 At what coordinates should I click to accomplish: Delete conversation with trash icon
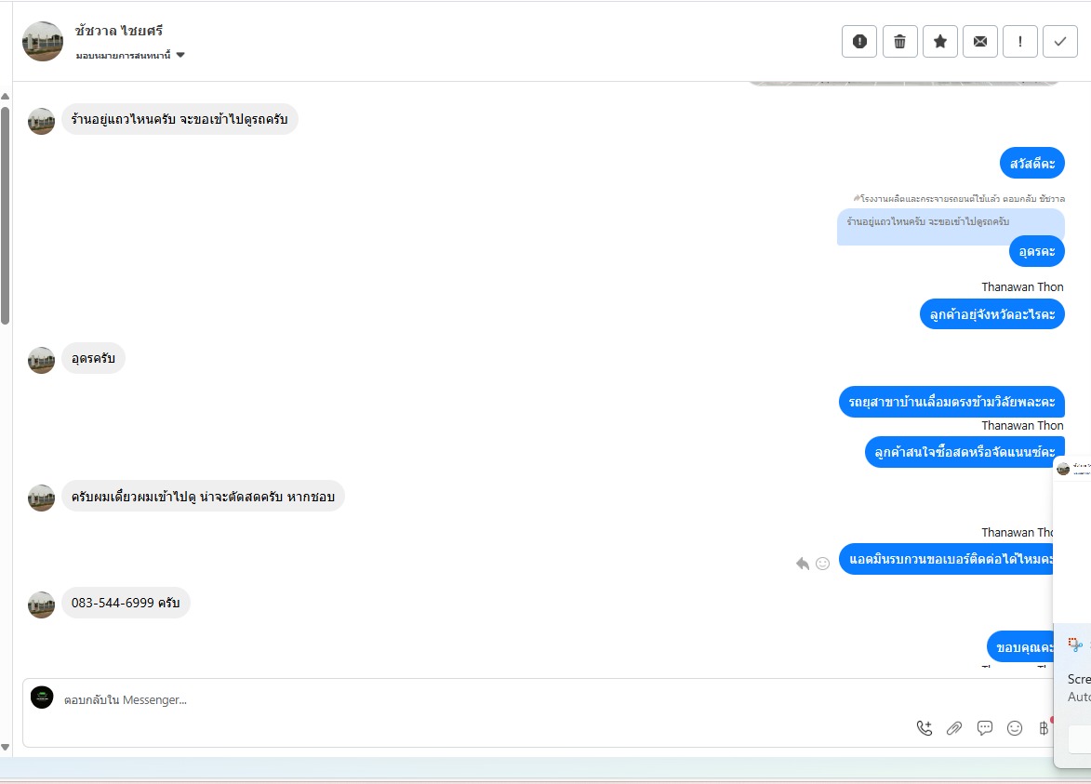pyautogui.click(x=899, y=42)
